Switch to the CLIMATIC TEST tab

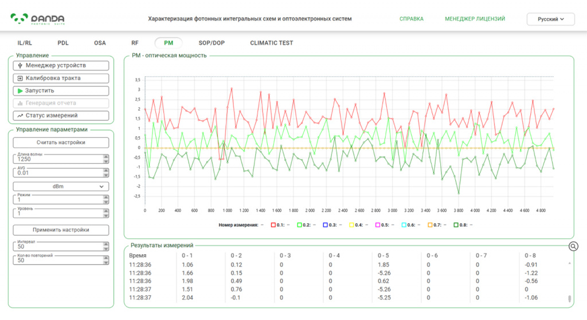(271, 43)
